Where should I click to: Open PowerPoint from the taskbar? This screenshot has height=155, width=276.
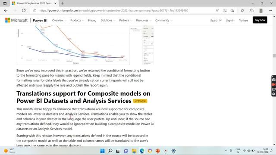[x=158, y=151]
